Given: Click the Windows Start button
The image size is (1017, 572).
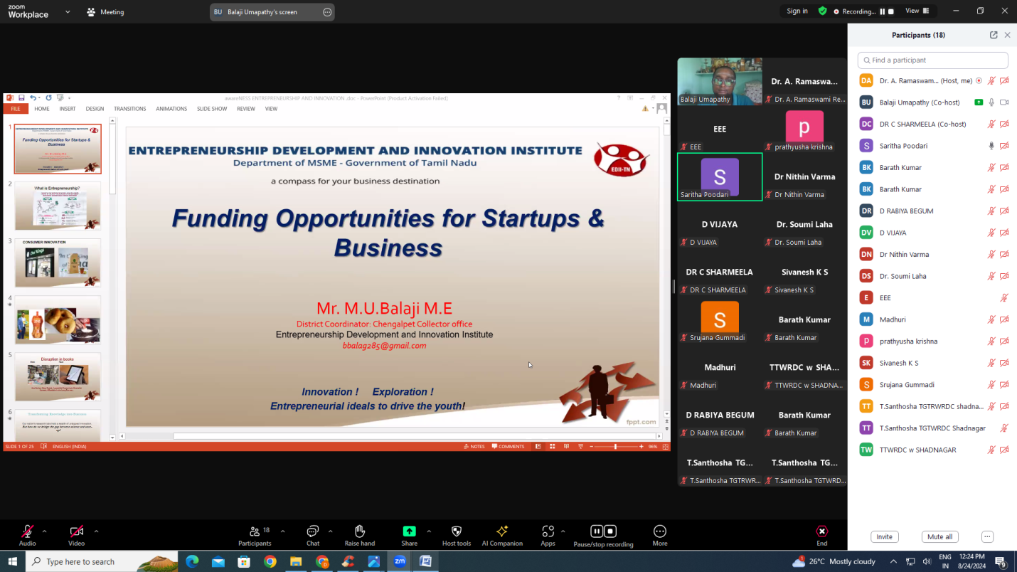Looking at the screenshot, I should pyautogui.click(x=13, y=561).
